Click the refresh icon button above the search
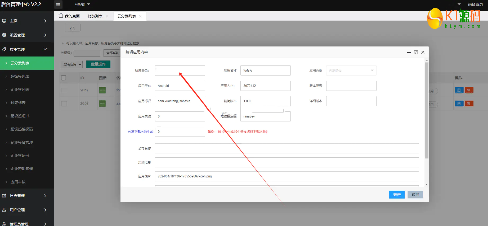Image resolution: width=488 pixels, height=226 pixels. click(73, 28)
